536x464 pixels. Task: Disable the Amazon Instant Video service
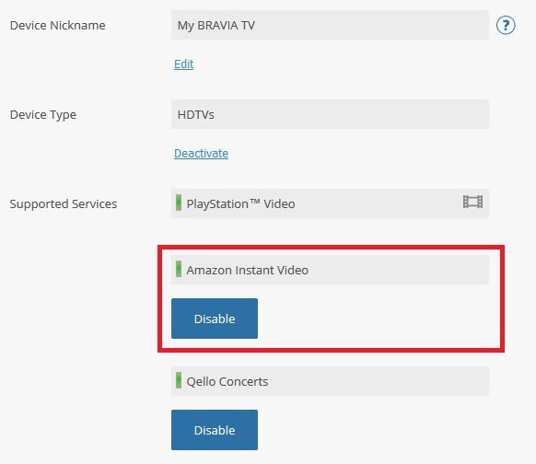coord(215,319)
